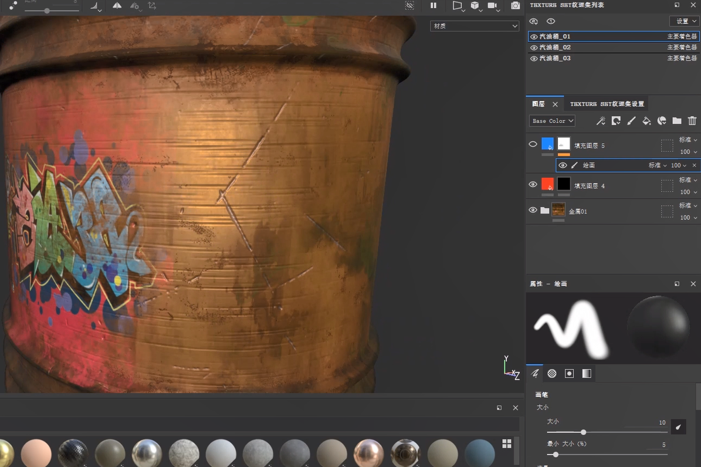Click the add effect magic wand icon
This screenshot has width=701, height=467.
(601, 121)
